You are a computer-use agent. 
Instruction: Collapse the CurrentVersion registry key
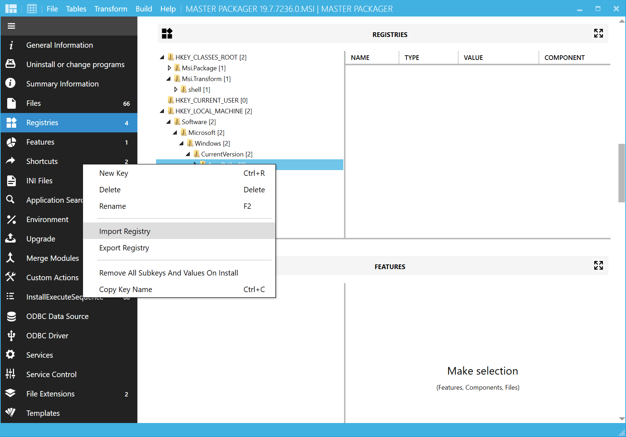(x=188, y=154)
